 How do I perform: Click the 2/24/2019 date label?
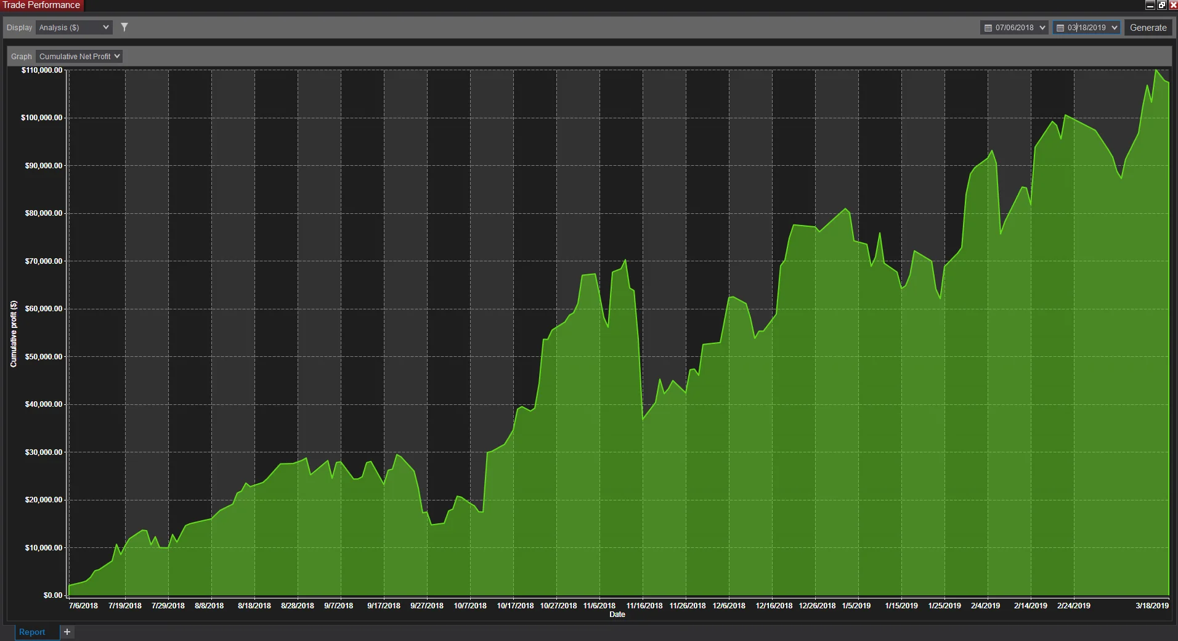(x=1074, y=606)
